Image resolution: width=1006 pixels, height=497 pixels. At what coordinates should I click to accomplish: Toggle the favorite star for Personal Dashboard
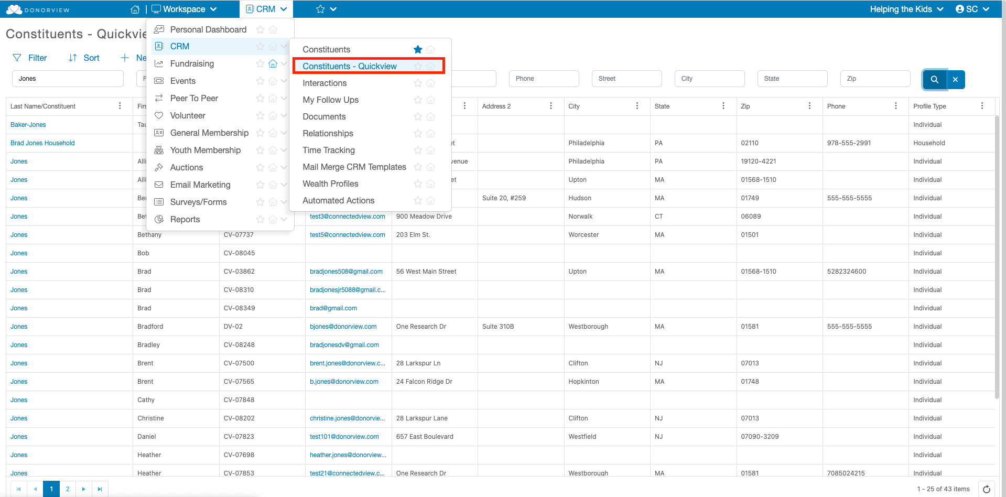click(x=260, y=30)
